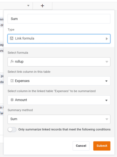
Task: Open the Summary method Sum dropdown
Action: tap(59, 119)
